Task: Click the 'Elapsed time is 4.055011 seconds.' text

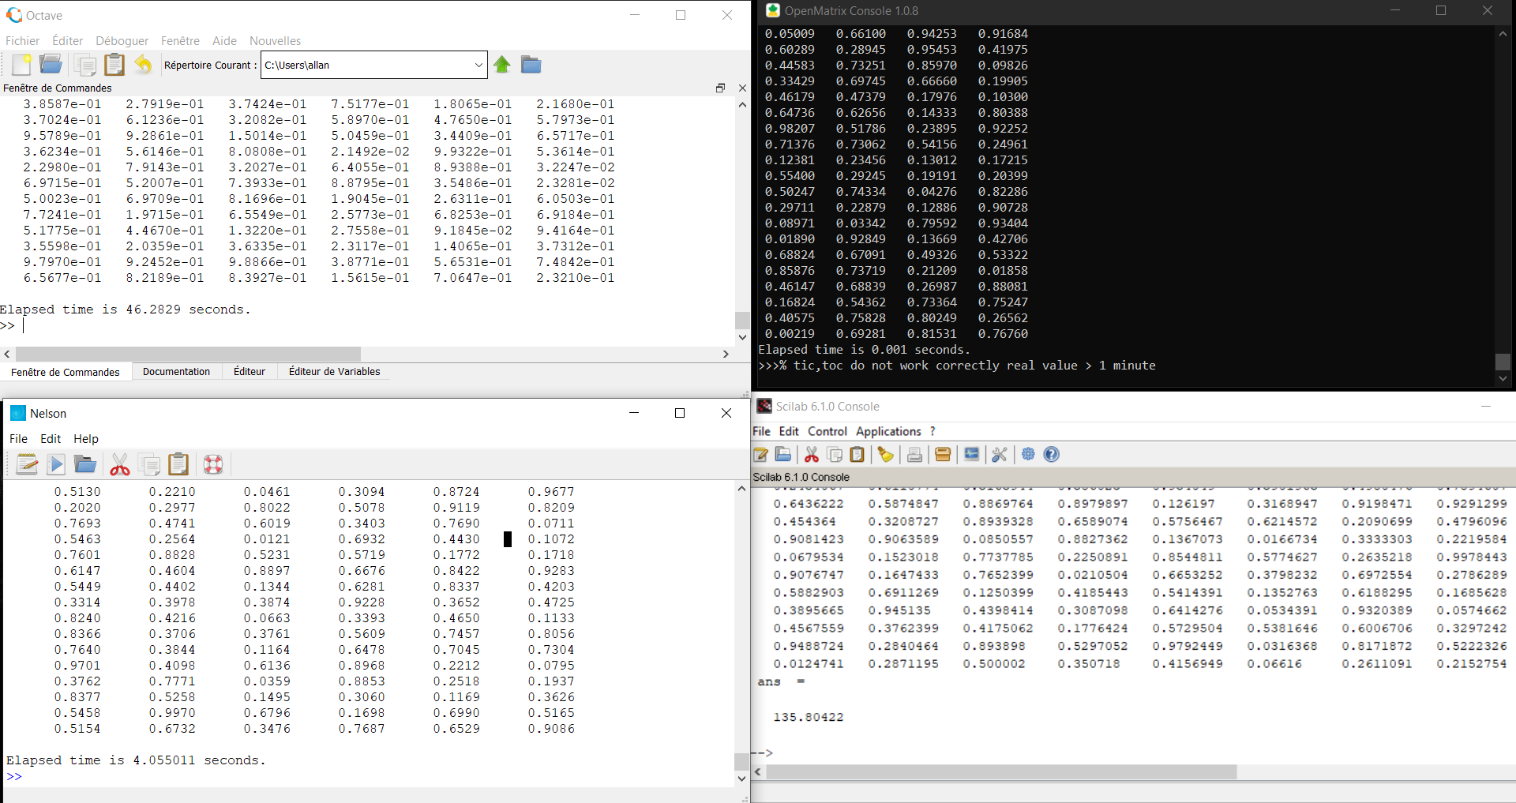Action: tap(136, 760)
